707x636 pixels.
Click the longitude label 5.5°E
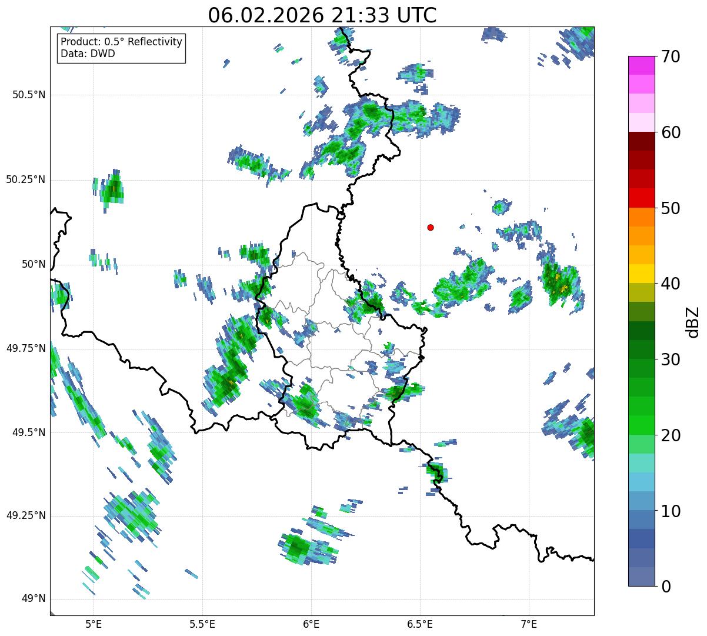202,624
